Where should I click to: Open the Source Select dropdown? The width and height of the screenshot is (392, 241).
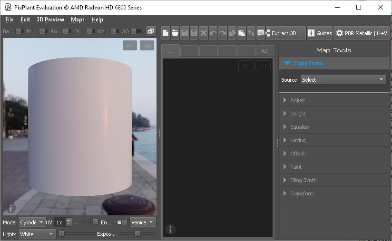point(343,80)
